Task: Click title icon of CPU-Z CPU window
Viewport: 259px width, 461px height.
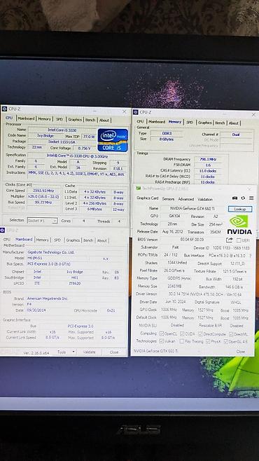Action: tap(4, 109)
